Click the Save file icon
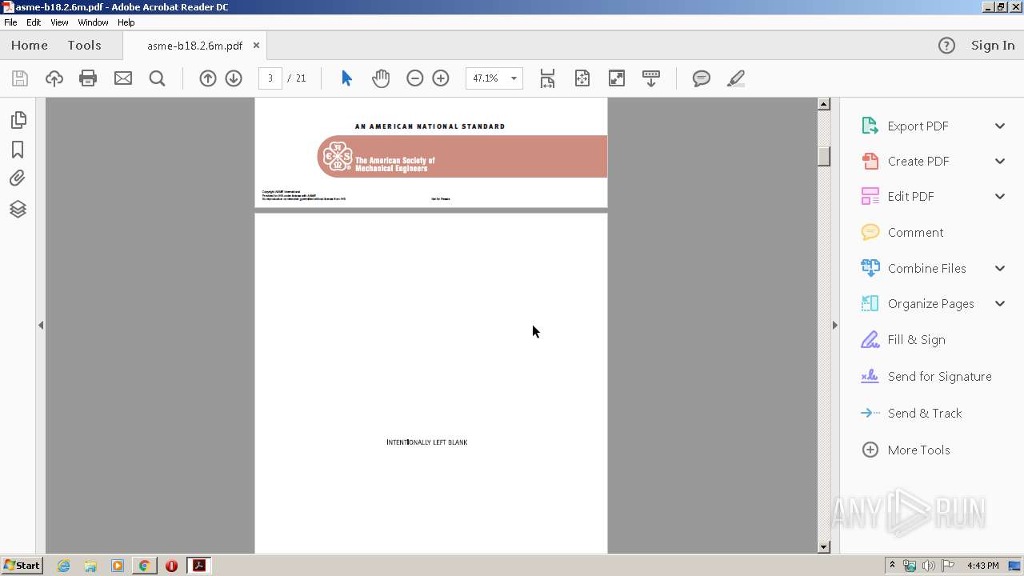 pos(20,78)
